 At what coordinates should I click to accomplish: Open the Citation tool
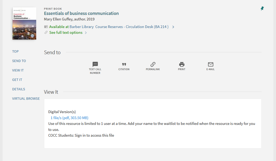124,64
